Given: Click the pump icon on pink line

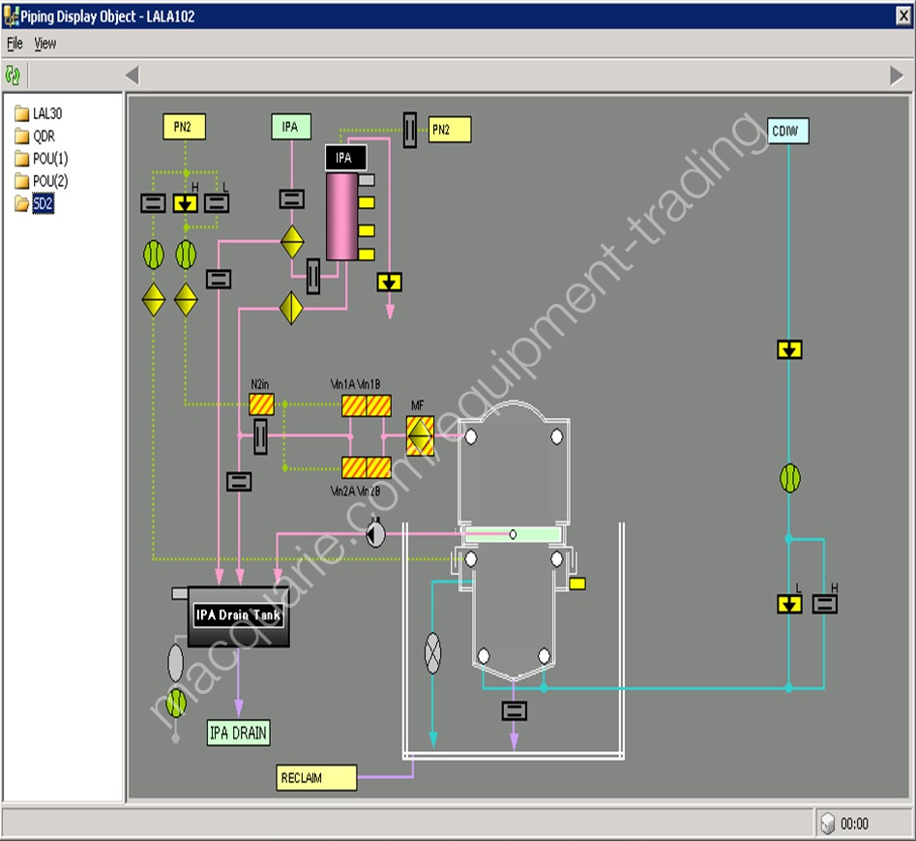Looking at the screenshot, I should pos(375,533).
